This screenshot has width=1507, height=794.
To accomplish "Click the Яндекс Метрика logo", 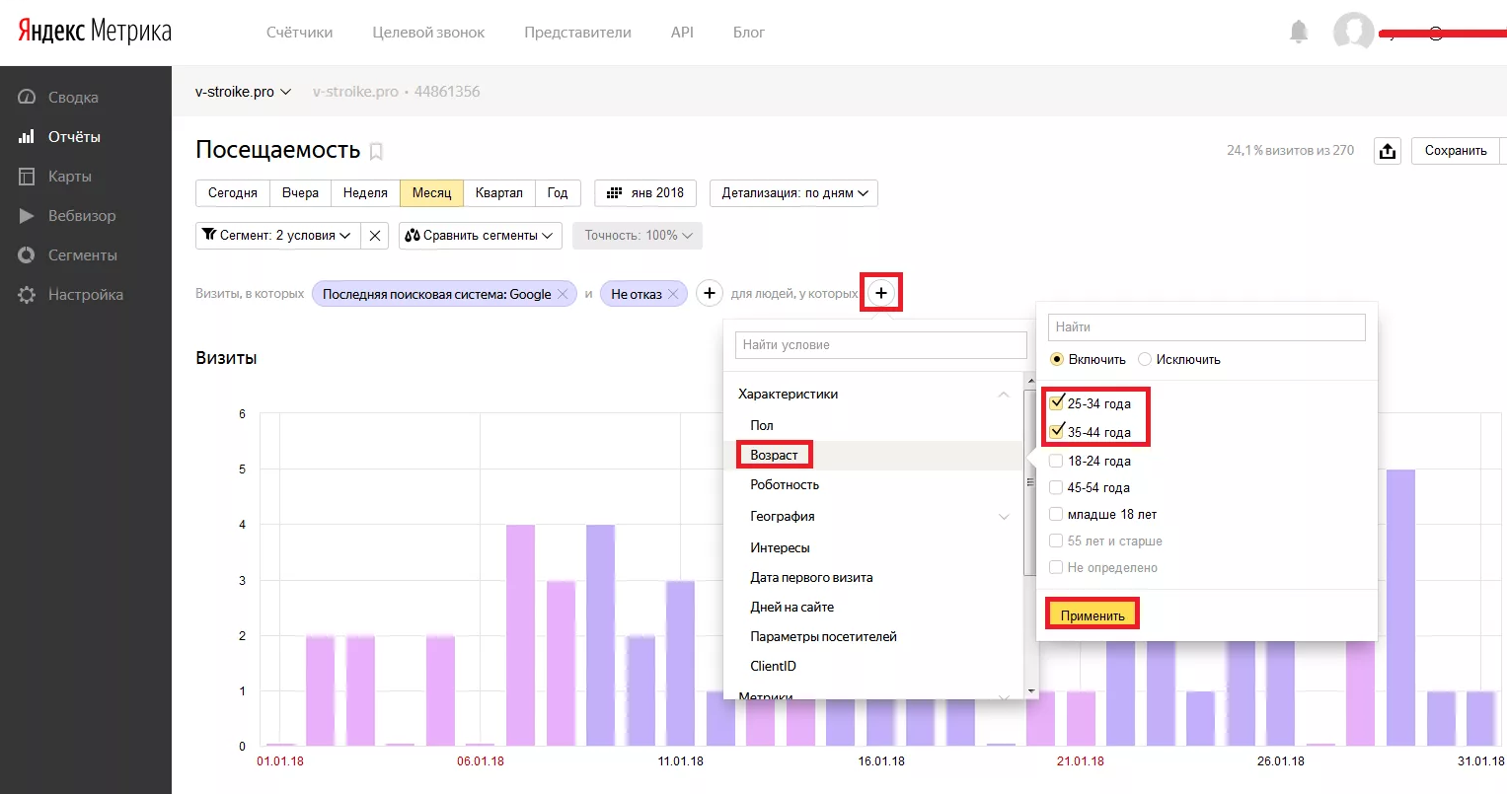I will (x=95, y=32).
